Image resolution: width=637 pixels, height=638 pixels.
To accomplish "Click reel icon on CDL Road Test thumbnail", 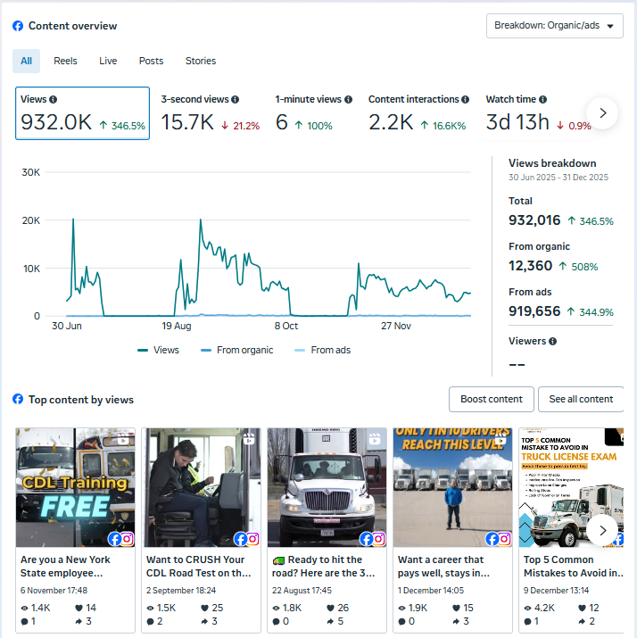I will [x=249, y=439].
